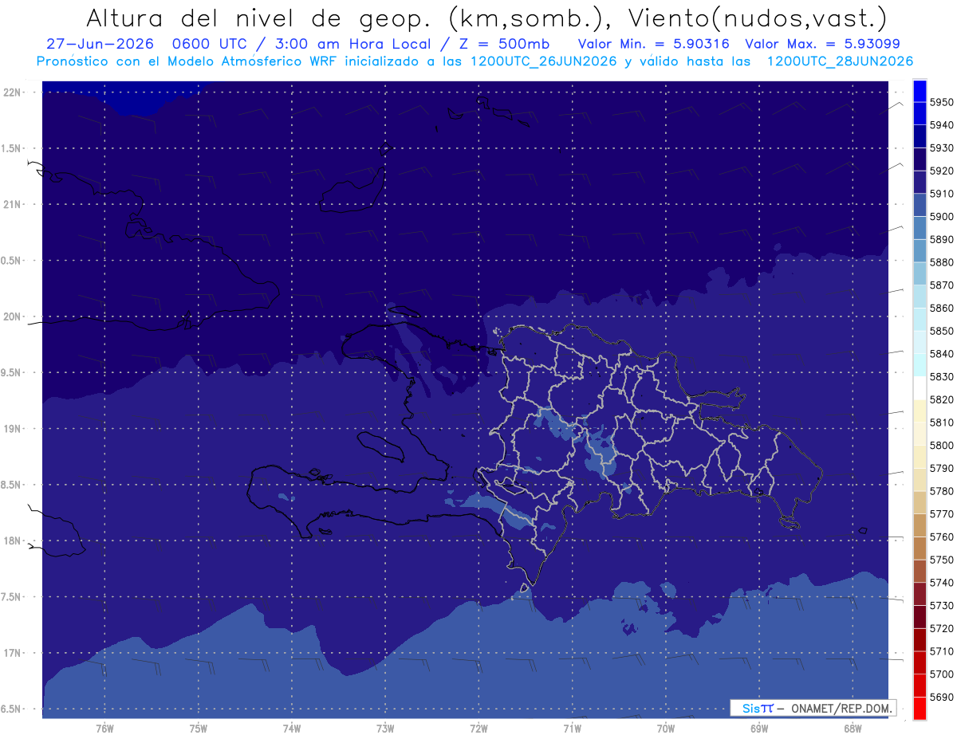Screen dimensions: 957x739
Task: Click the 72W longitude axis label
Action: tap(478, 729)
